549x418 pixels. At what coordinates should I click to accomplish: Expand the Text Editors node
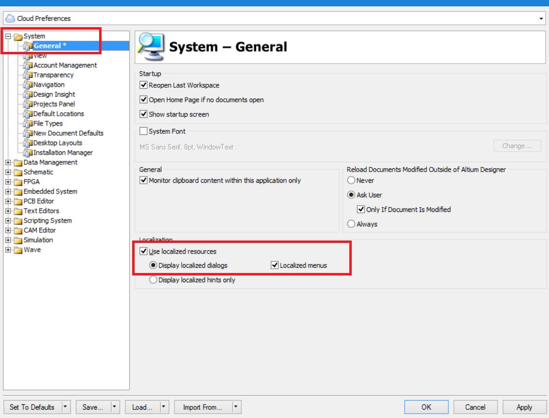point(8,211)
